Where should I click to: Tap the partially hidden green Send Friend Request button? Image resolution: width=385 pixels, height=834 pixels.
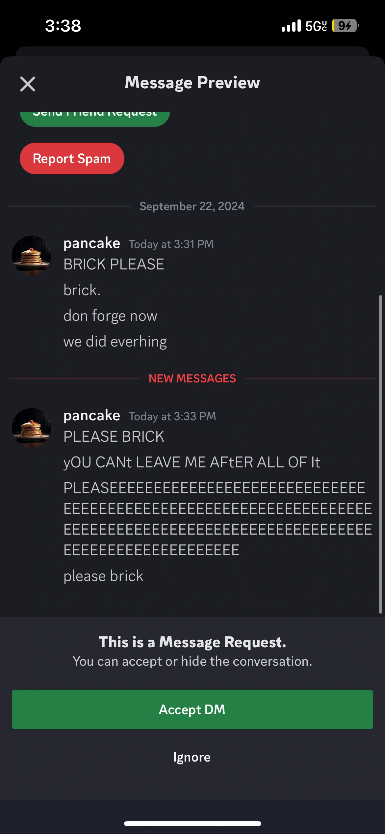(x=95, y=117)
